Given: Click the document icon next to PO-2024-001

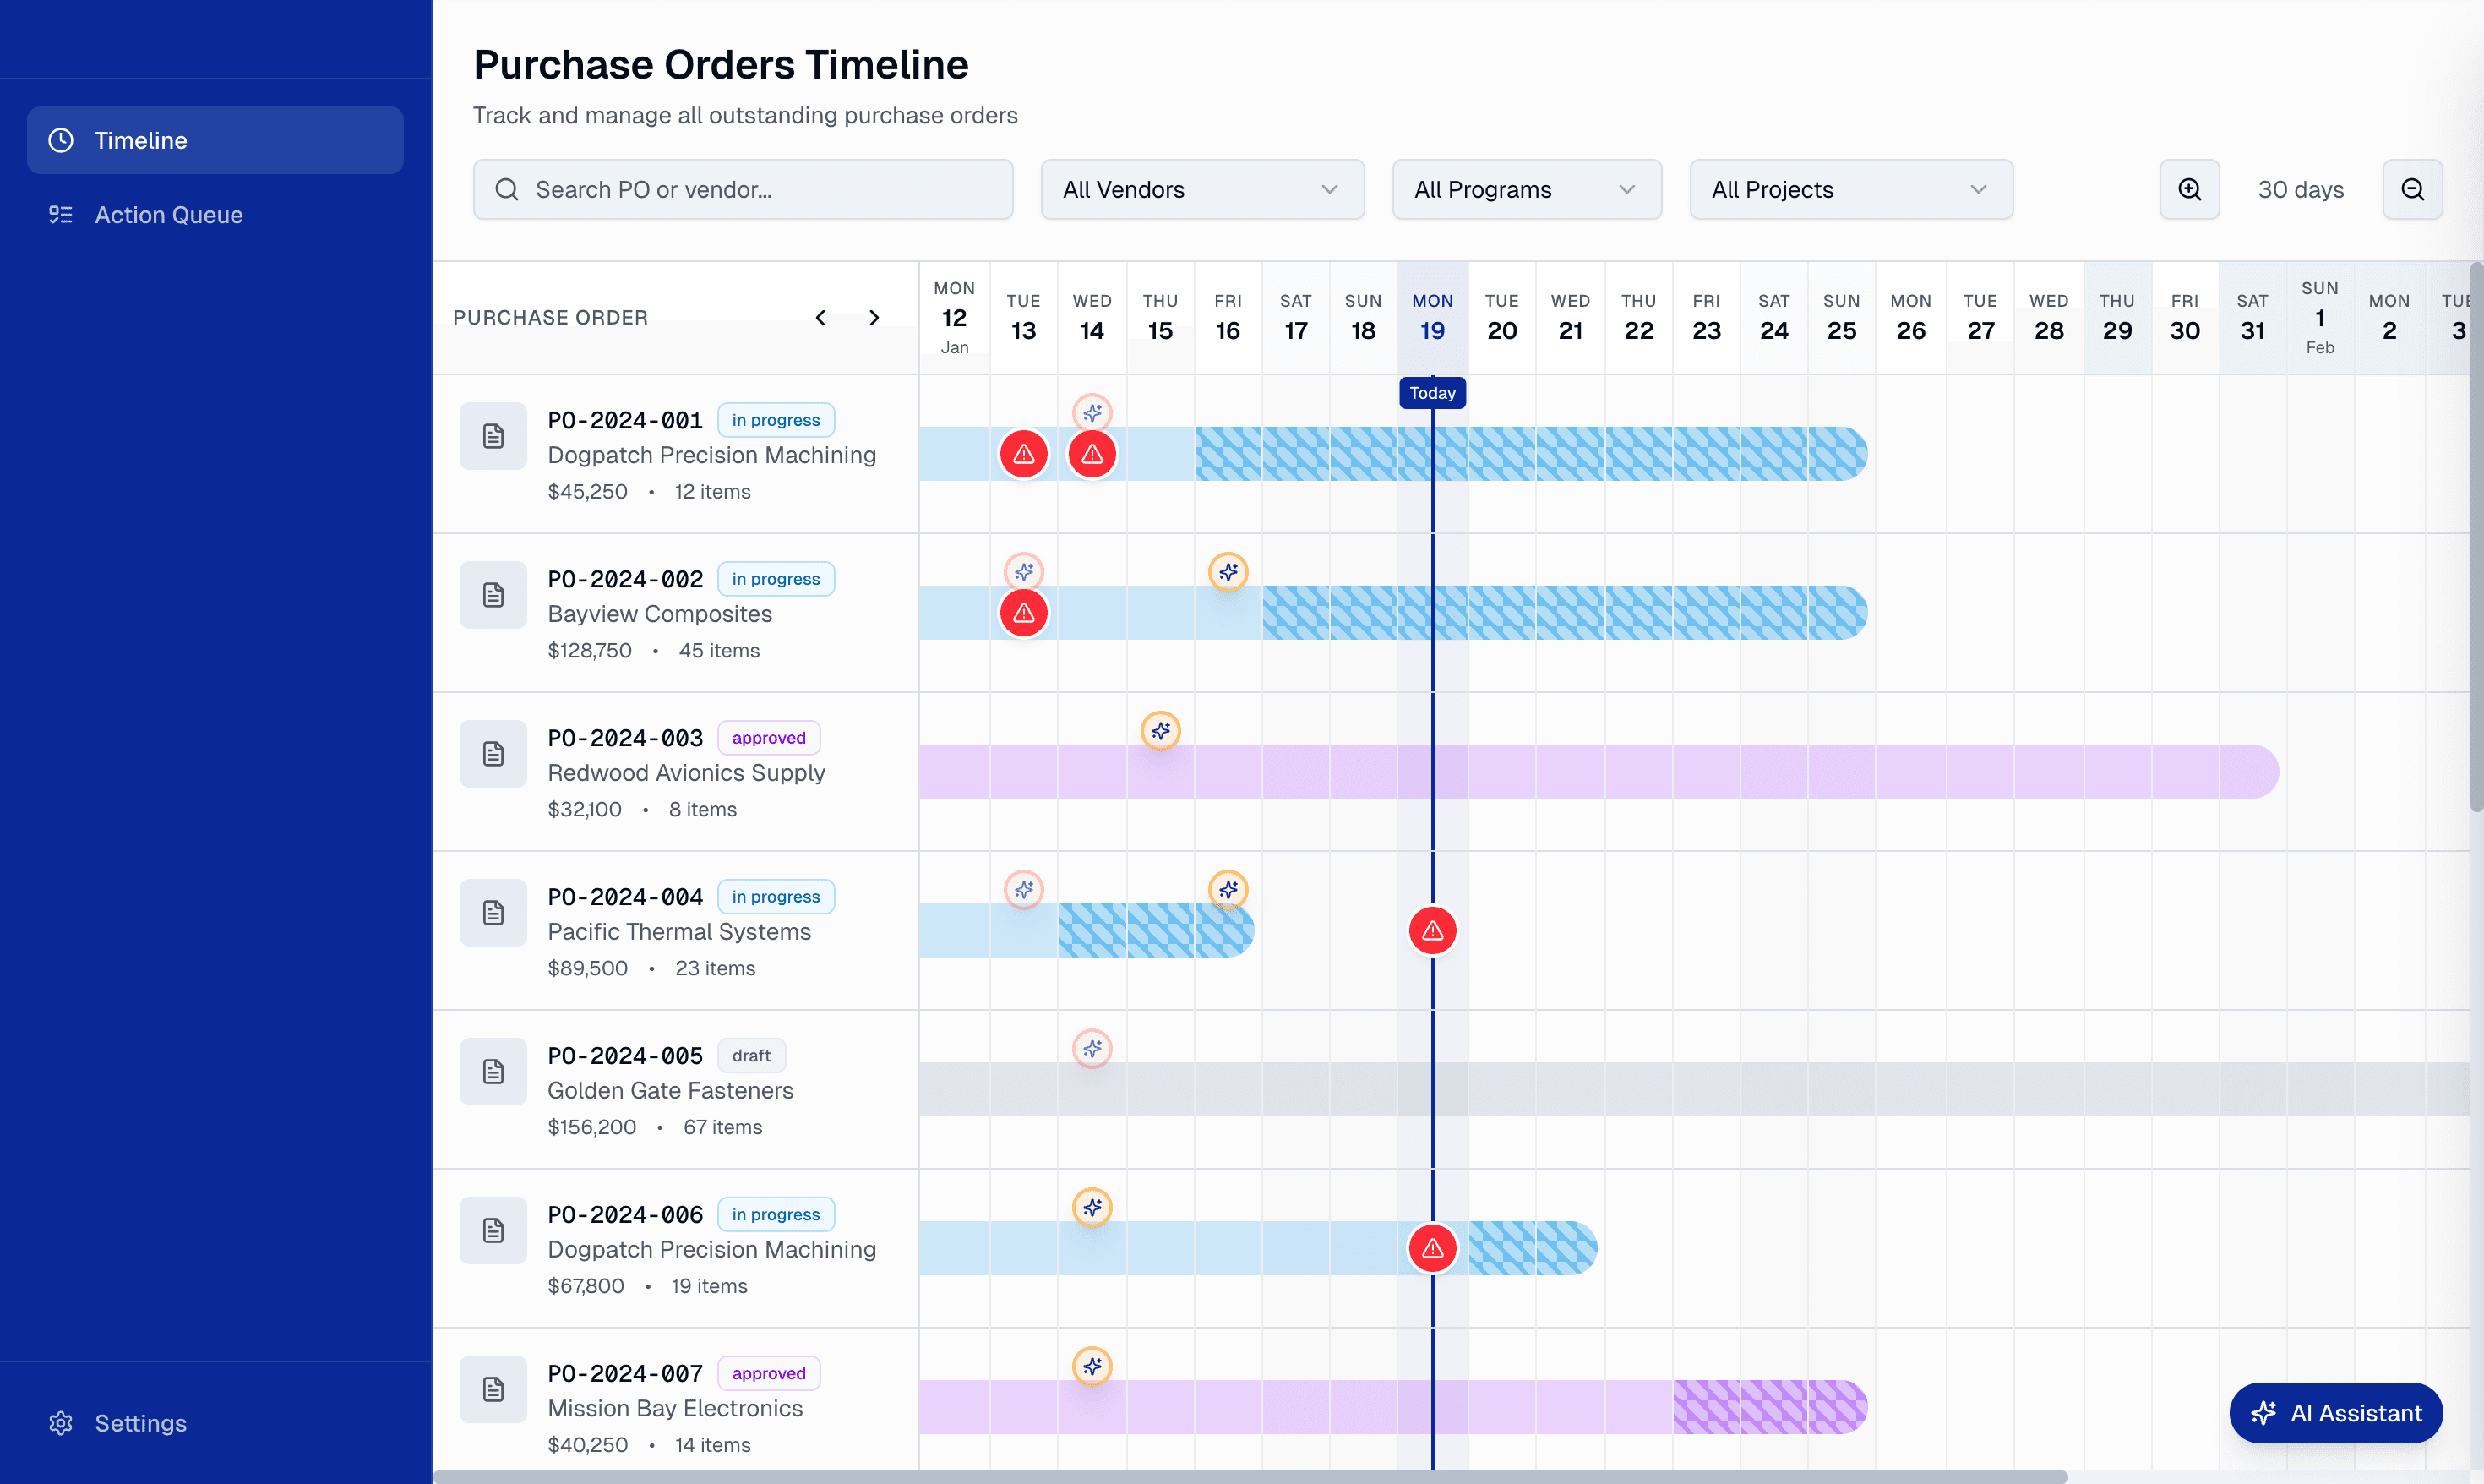Looking at the screenshot, I should (493, 435).
